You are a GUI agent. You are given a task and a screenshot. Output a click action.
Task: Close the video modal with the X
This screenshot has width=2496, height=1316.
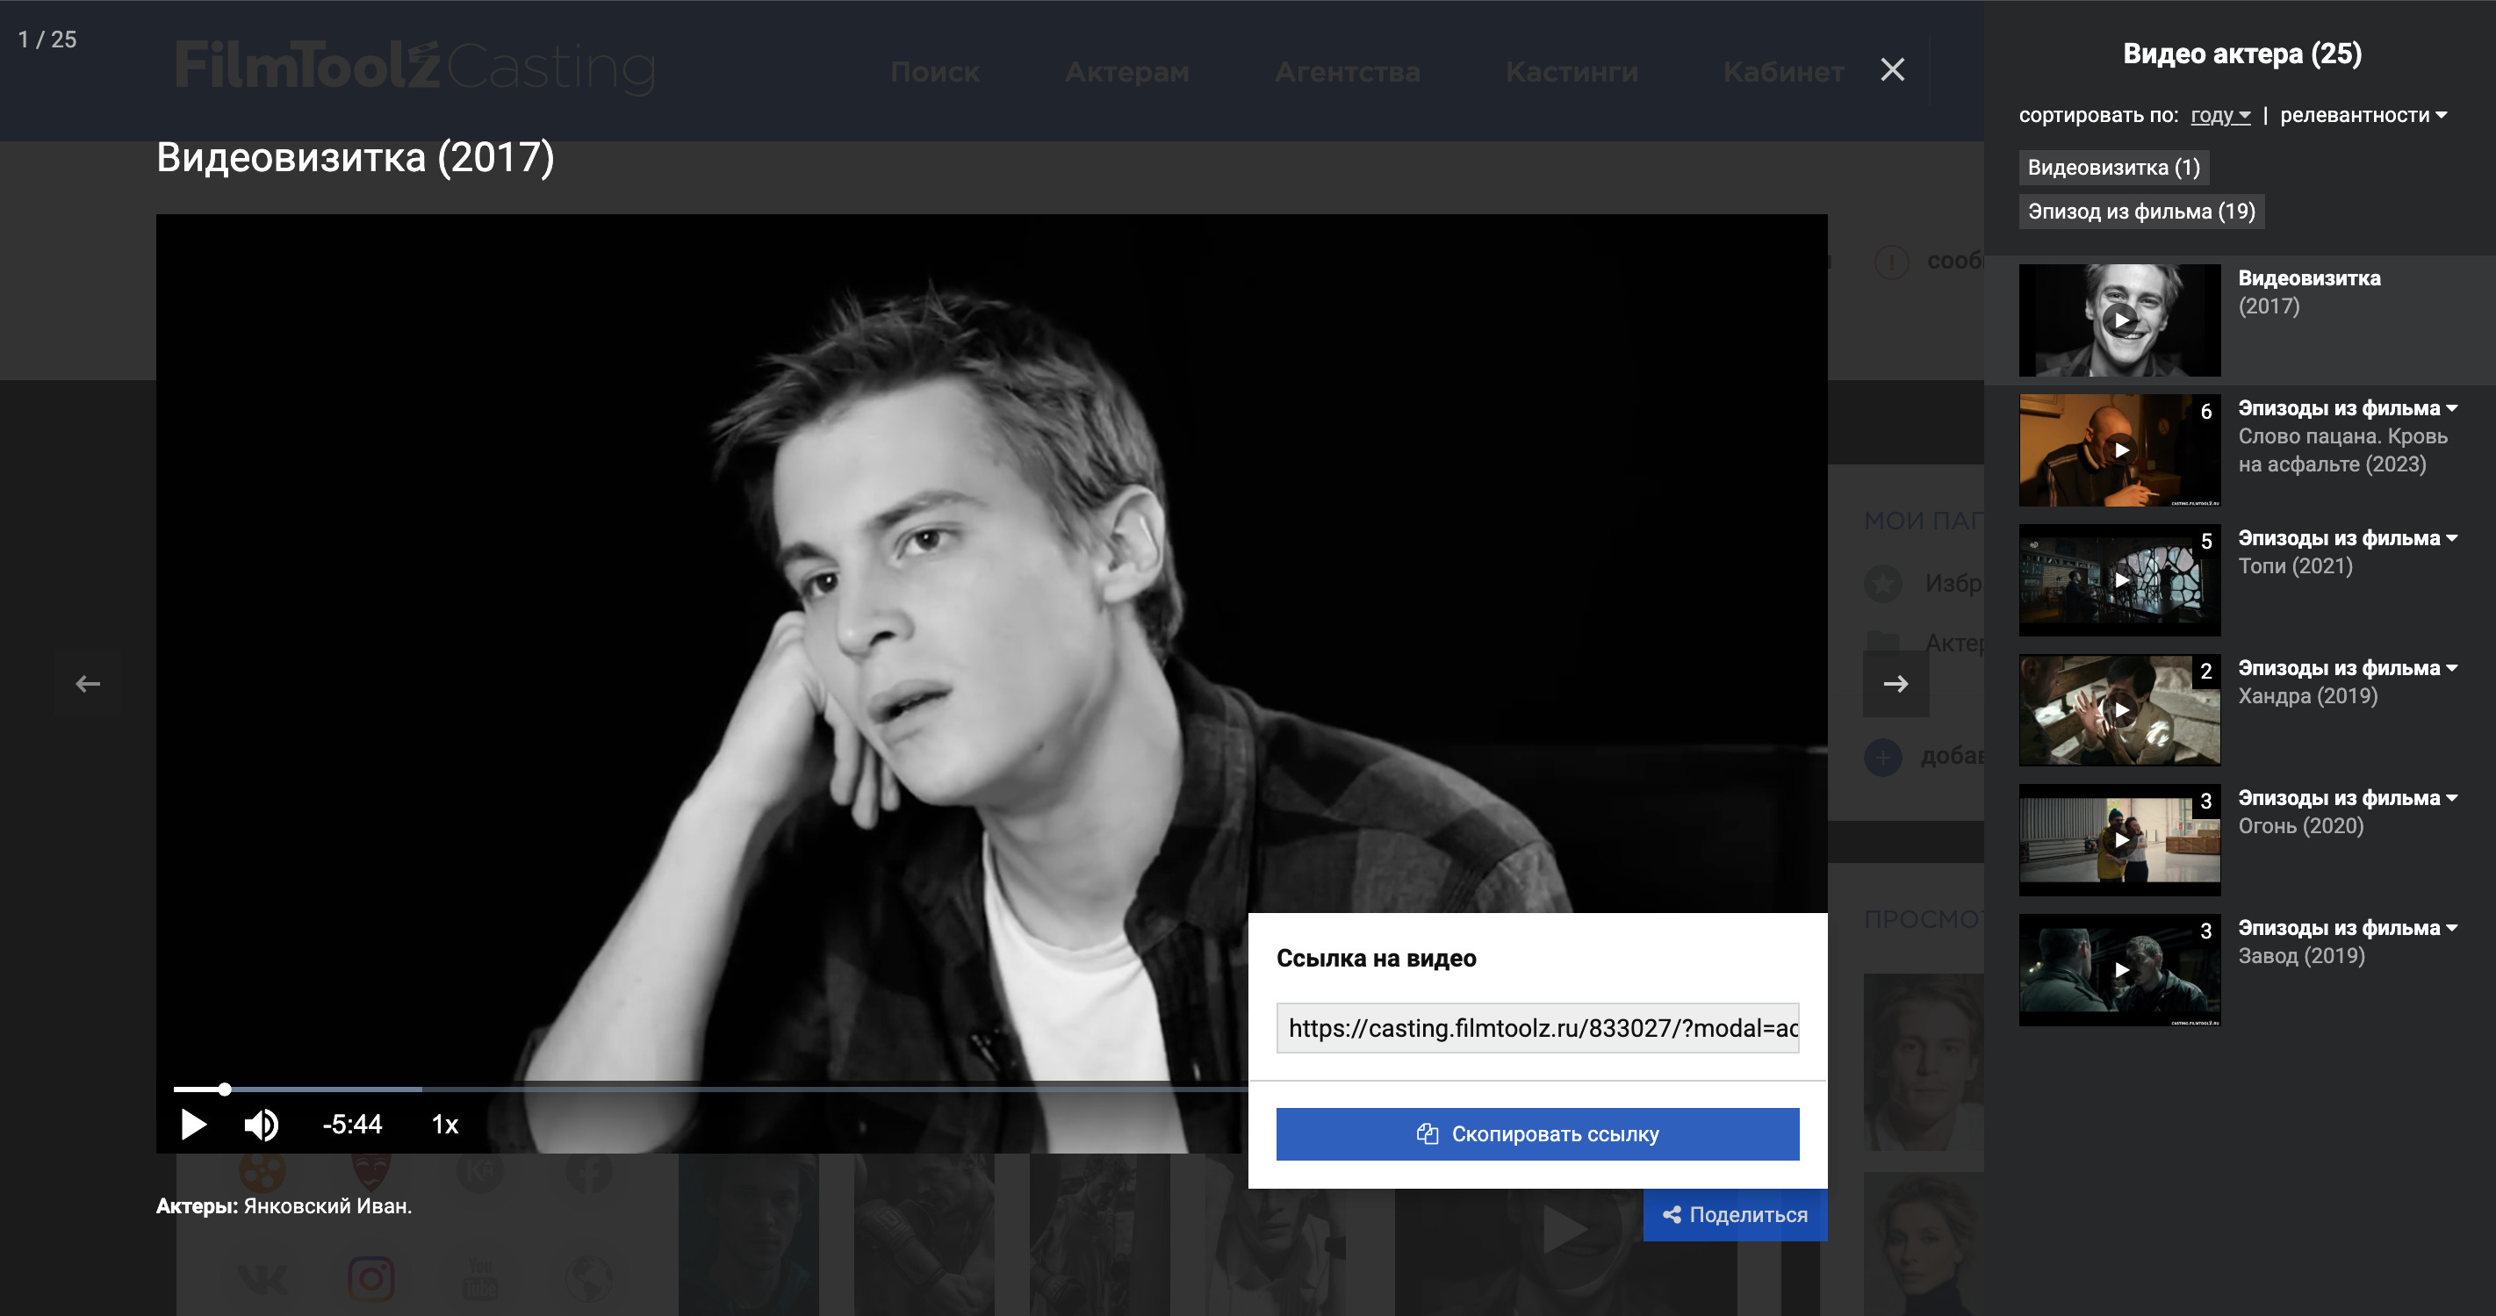pyautogui.click(x=1891, y=69)
